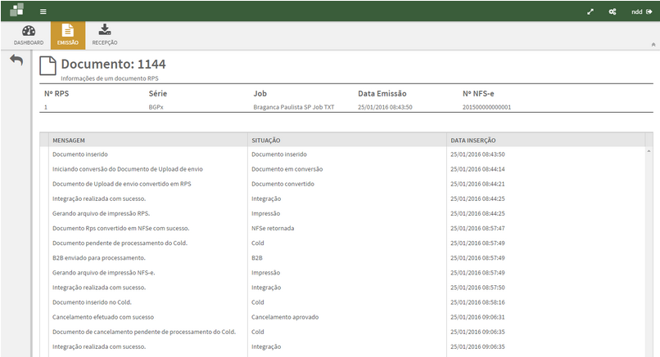The height and width of the screenshot is (357, 660).
Task: Click the 'B2B enviado para processamento' row
Action: click(x=97, y=257)
